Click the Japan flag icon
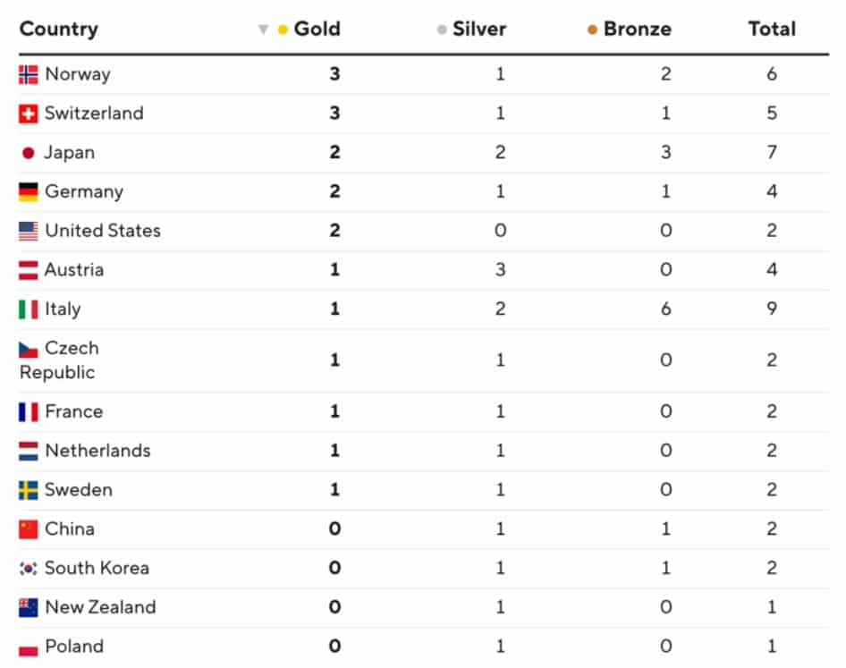 pos(29,153)
